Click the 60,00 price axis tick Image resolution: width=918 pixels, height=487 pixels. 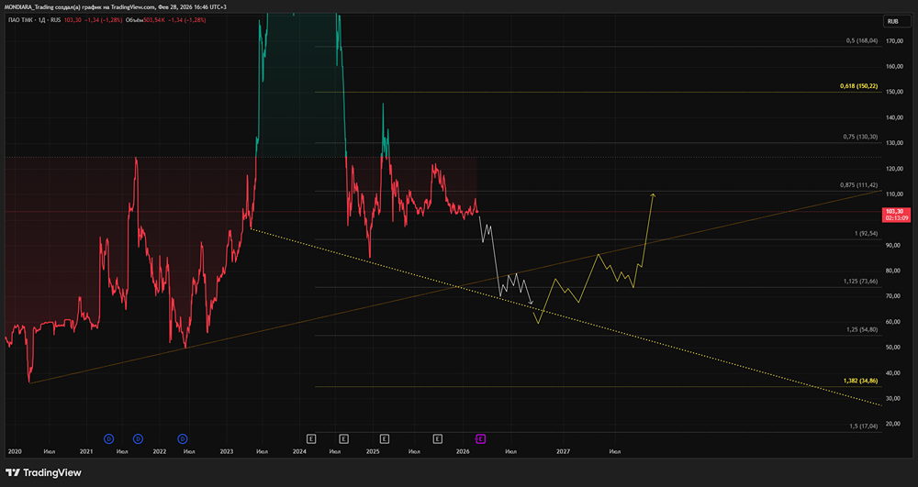click(893, 322)
